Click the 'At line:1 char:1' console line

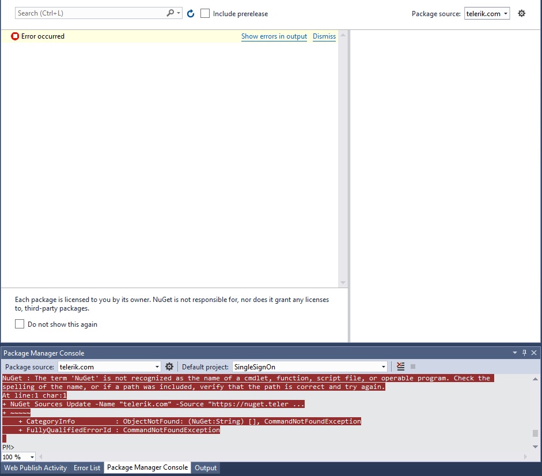(35, 395)
